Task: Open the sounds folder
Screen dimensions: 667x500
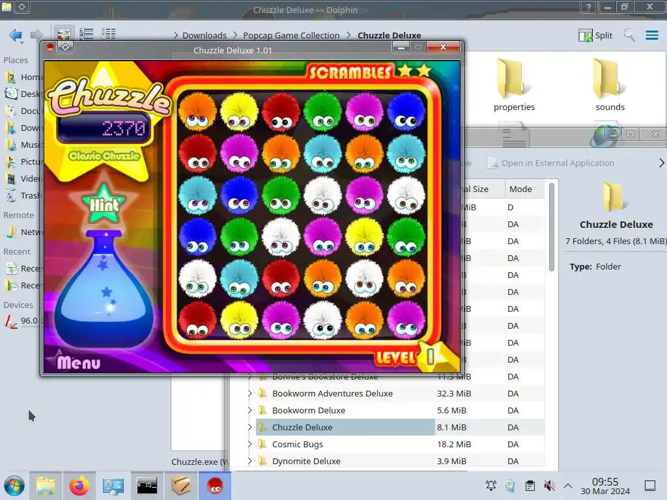Action: 610,85
